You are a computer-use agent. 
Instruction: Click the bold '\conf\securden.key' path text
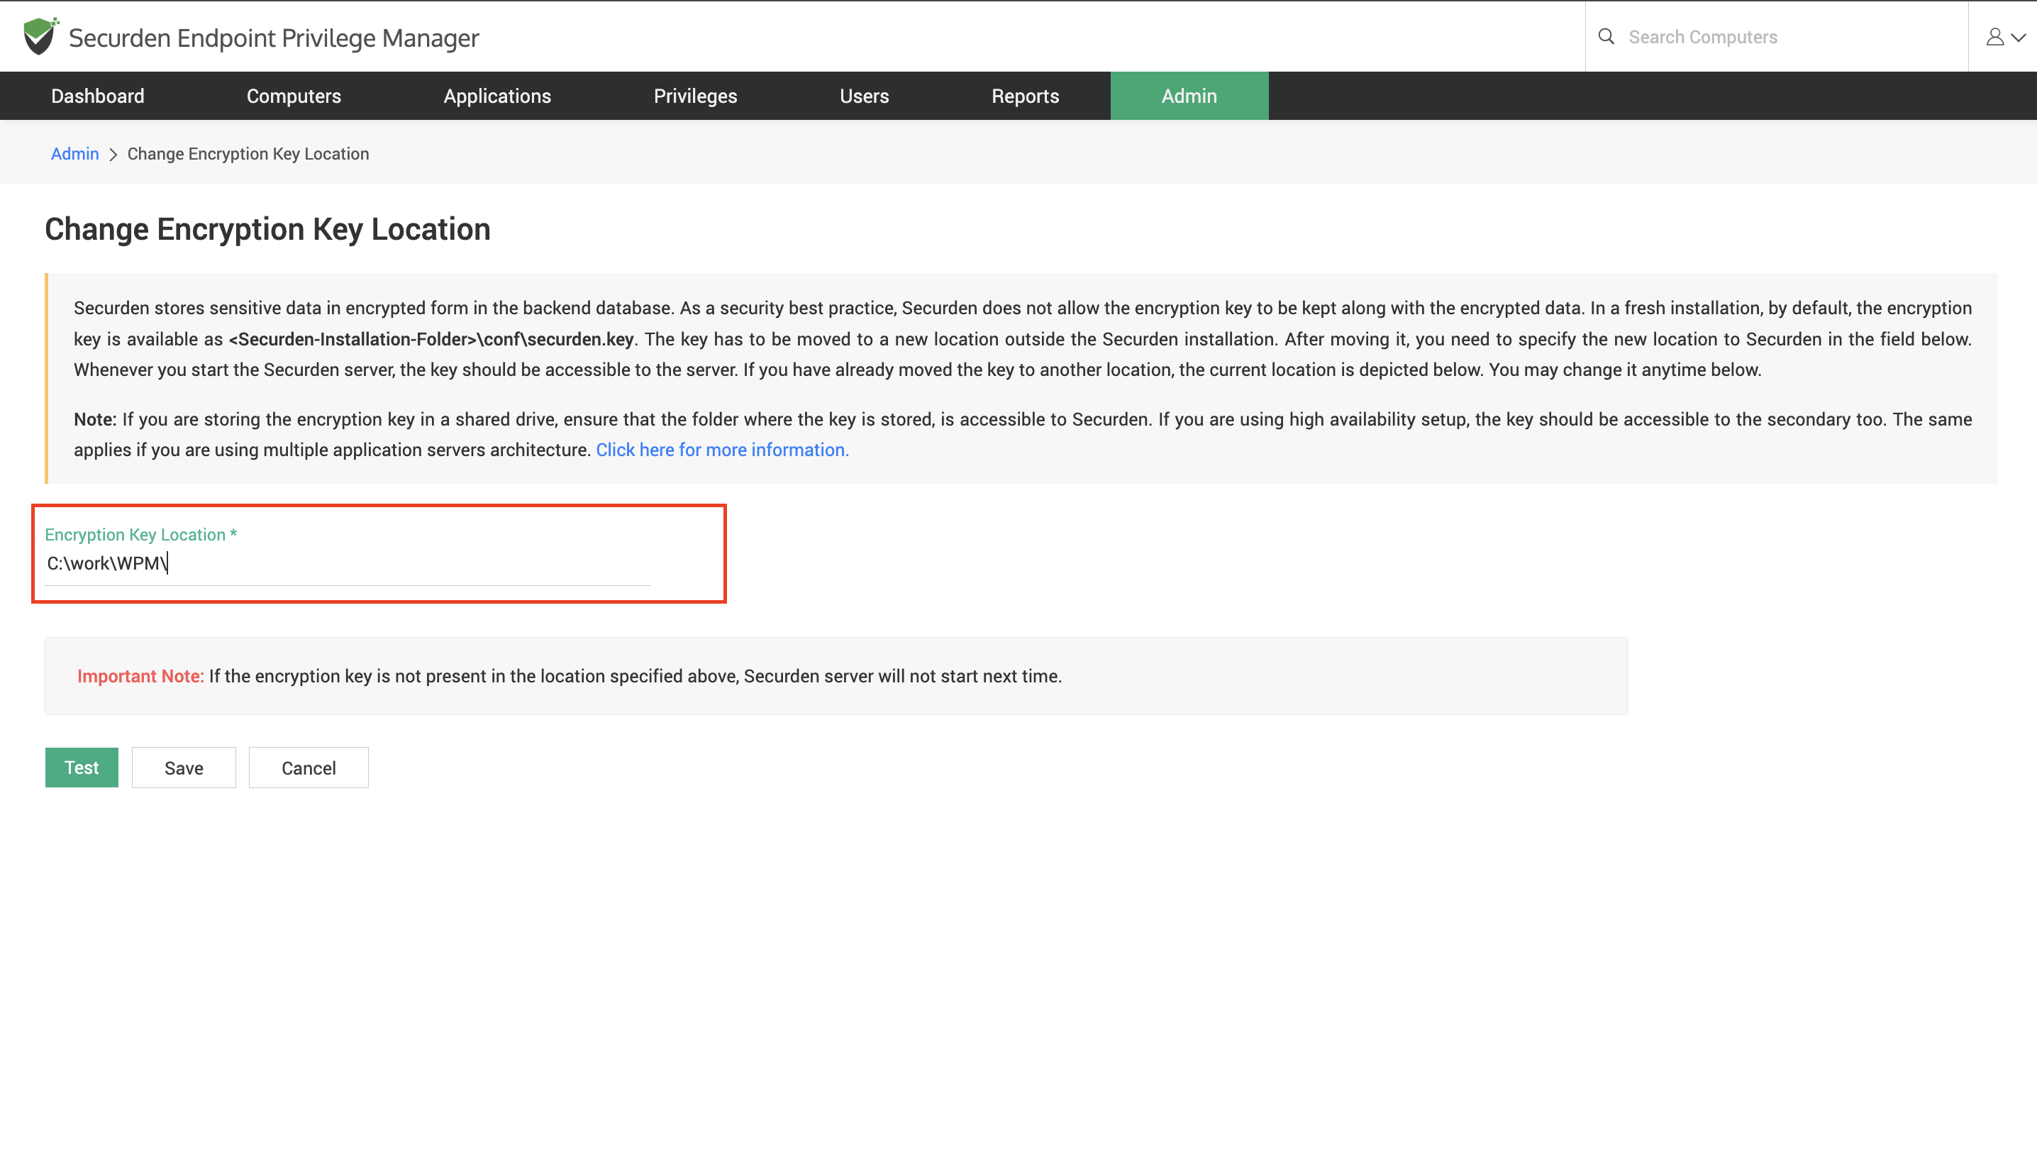pyautogui.click(x=556, y=338)
